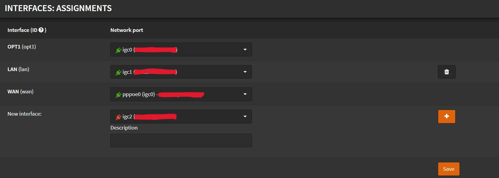Screen dimensions: 499x178
Task: Add new interface with the plus button
Action: coord(447,116)
